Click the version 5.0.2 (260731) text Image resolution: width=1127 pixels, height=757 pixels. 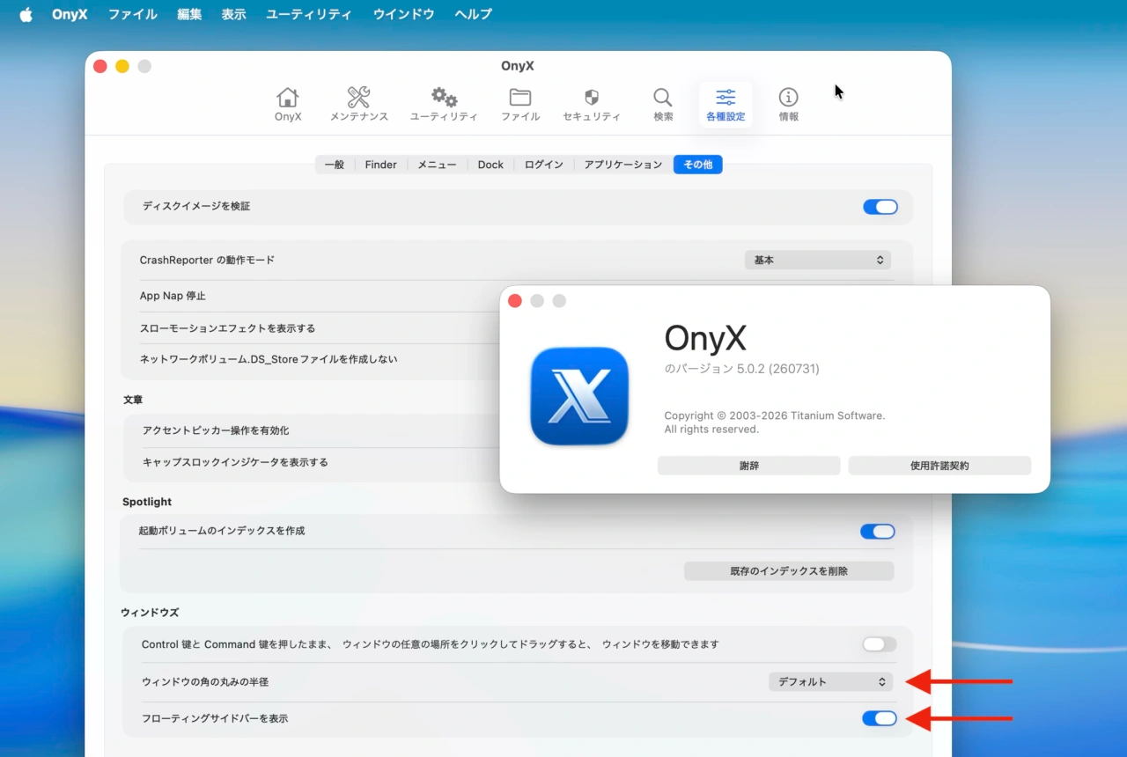(x=742, y=369)
